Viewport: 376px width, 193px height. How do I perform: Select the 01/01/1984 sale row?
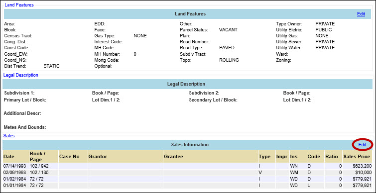188,185
